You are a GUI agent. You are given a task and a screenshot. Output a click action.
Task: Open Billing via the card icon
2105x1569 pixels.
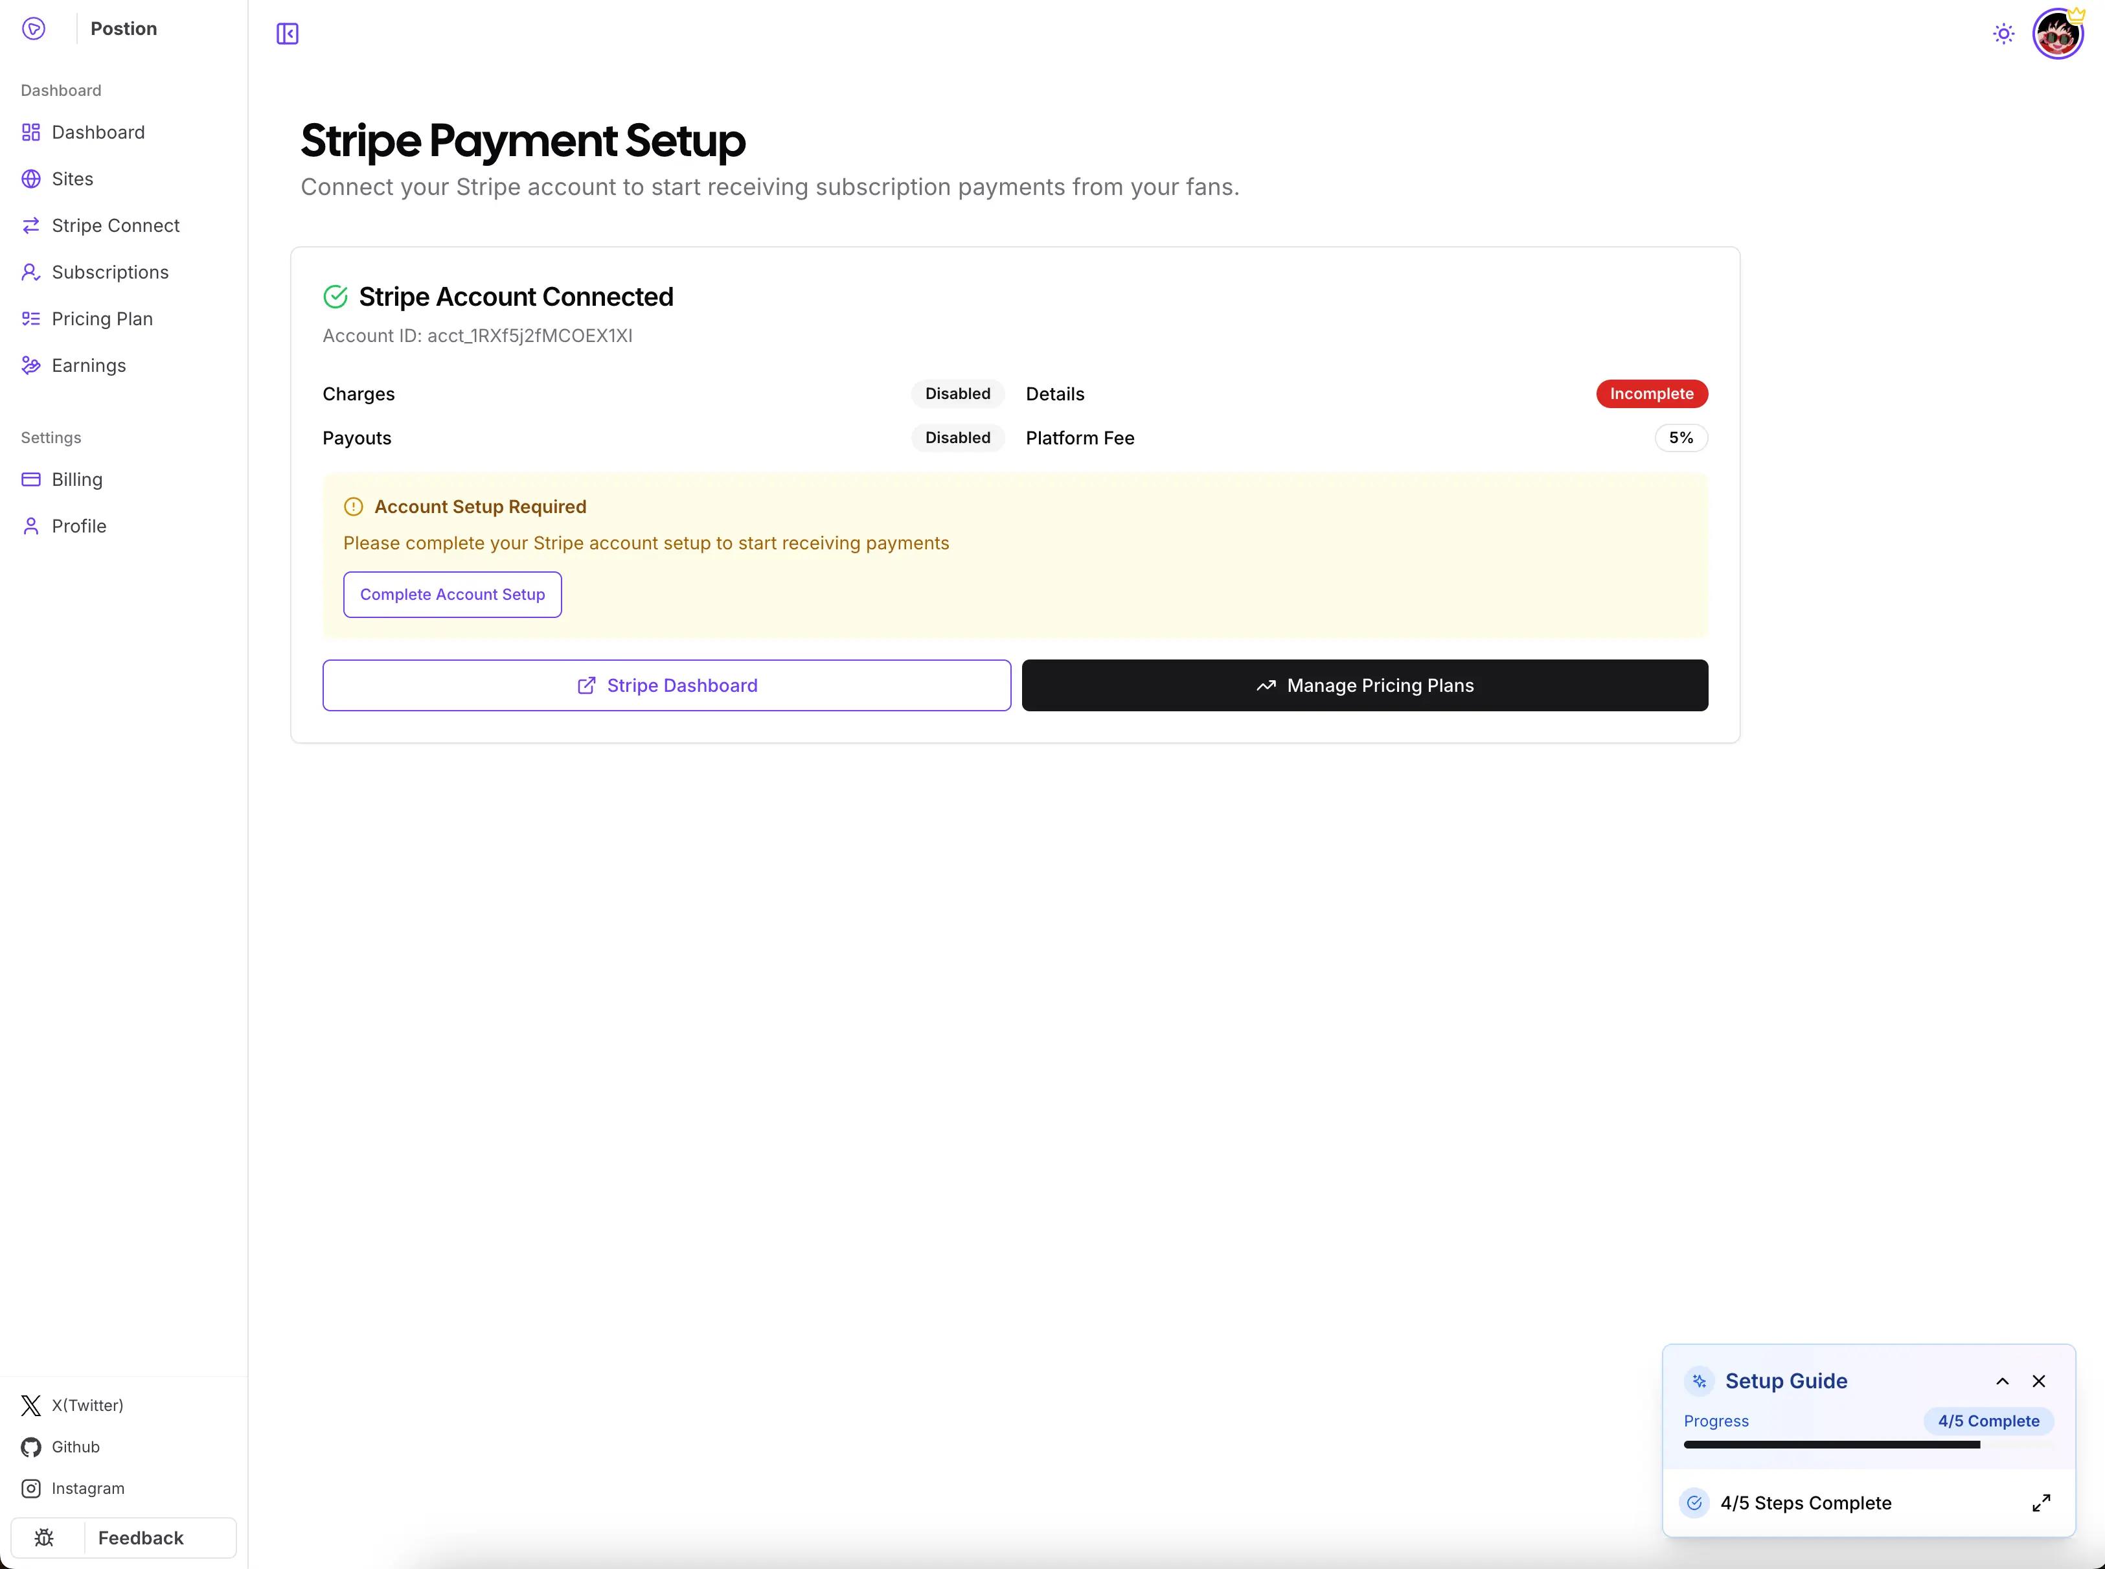(x=31, y=479)
